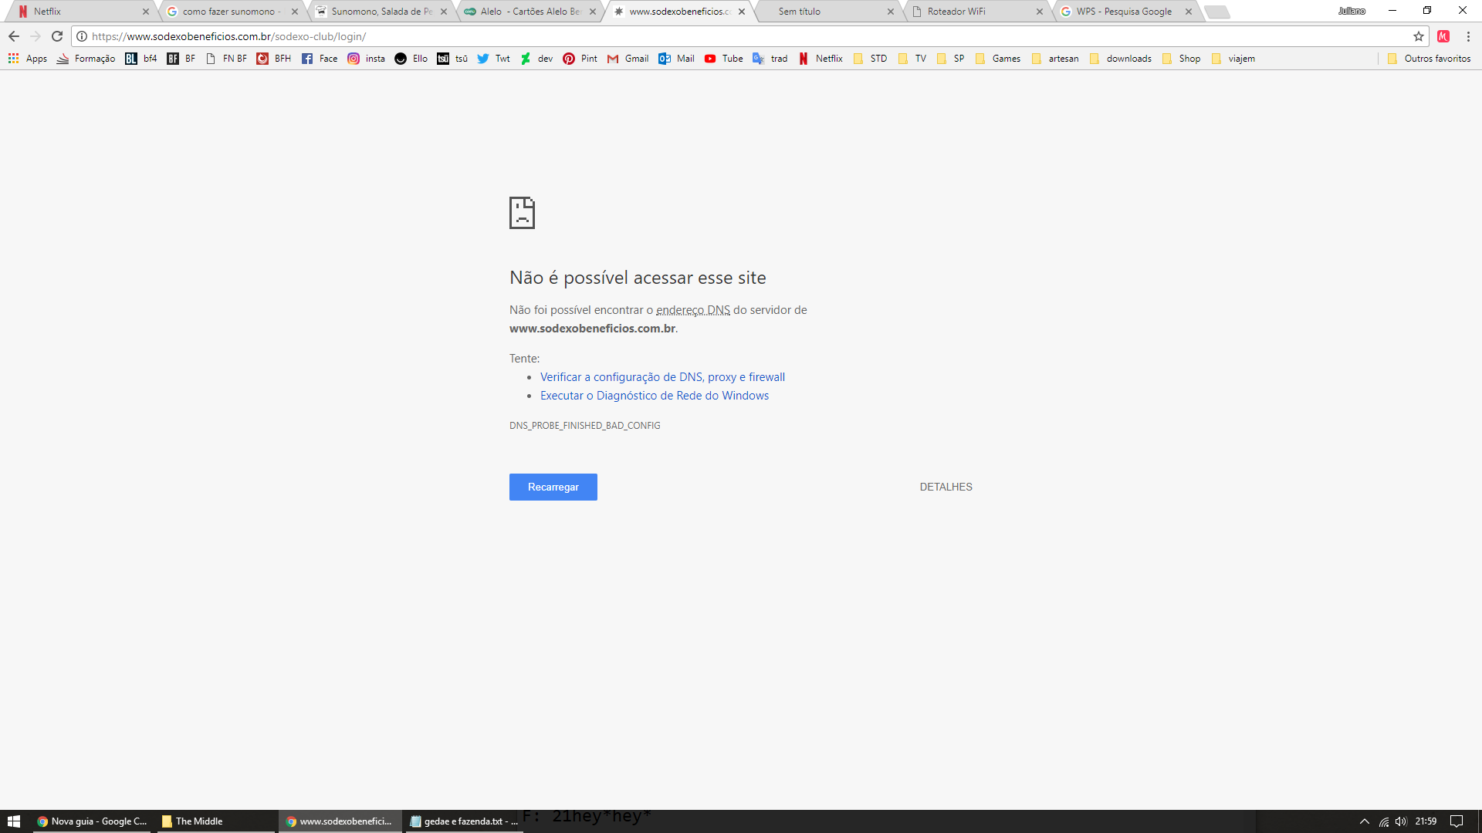Open Face Facebook bookmark
The image size is (1482, 833).
tap(320, 59)
